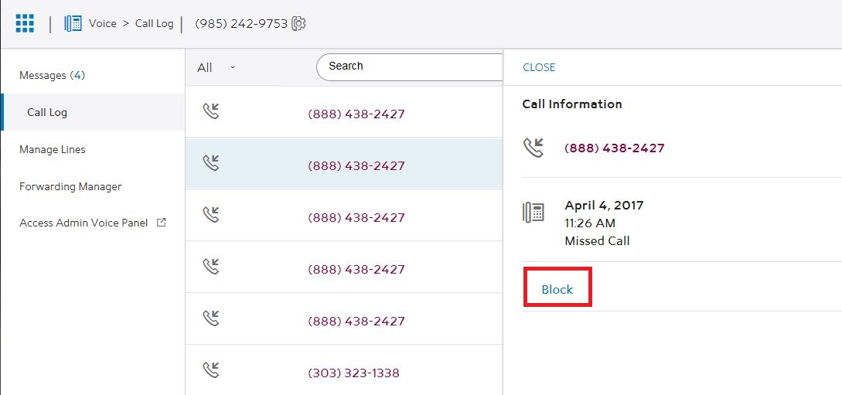842x395 pixels.
Task: Click incoming call icon in first log row
Action: tap(210, 111)
